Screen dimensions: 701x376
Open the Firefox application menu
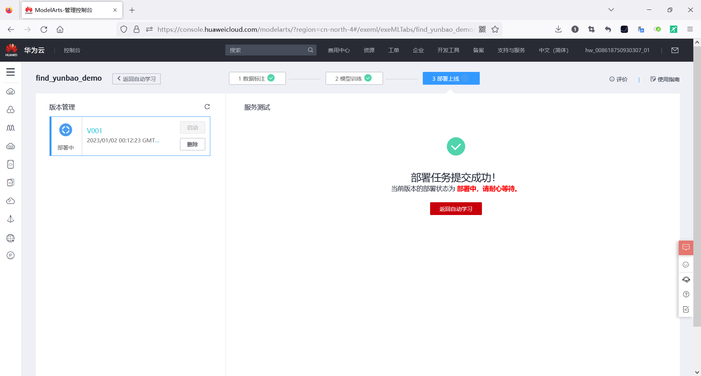690,29
